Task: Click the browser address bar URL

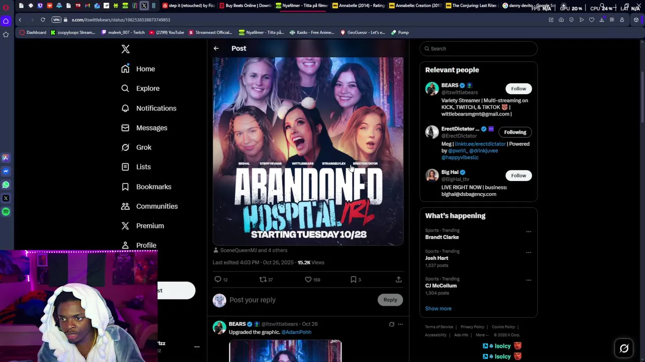Action: [121, 20]
